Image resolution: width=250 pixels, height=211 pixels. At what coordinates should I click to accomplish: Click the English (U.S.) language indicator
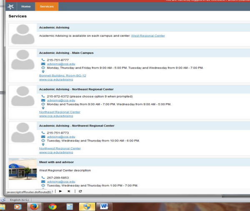click(19, 200)
